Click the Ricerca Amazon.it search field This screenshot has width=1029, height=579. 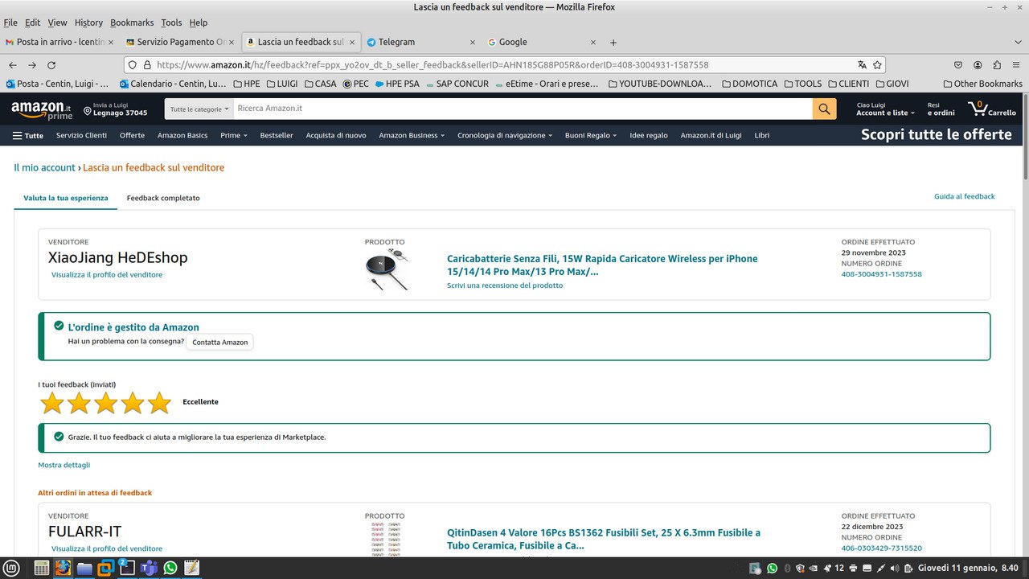click(x=523, y=109)
